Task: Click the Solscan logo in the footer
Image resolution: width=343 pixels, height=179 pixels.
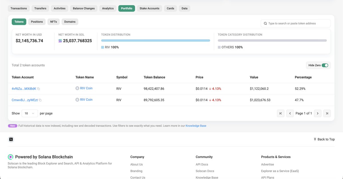Action: point(11,157)
